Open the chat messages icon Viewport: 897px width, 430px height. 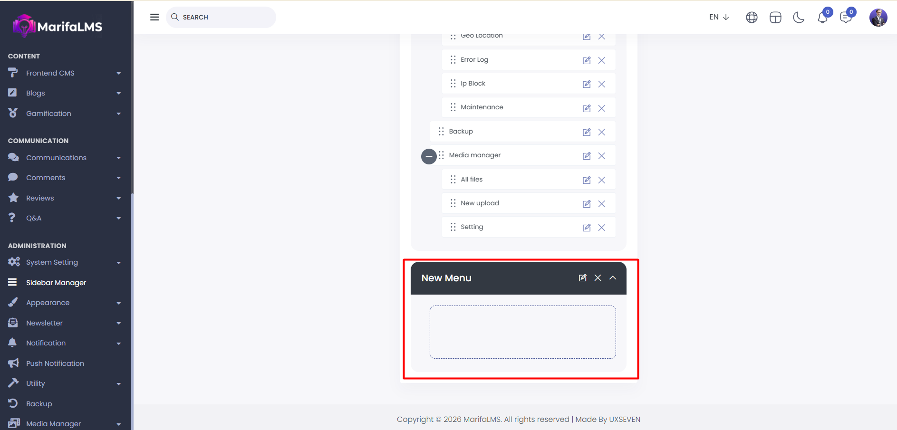coord(846,18)
